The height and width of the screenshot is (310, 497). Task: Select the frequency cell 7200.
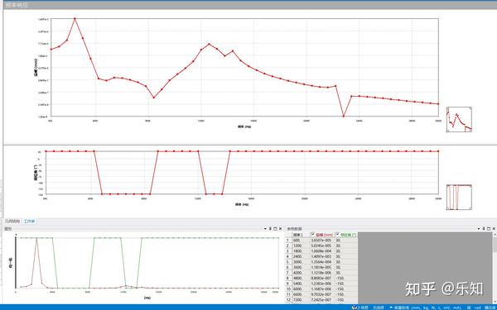click(302, 300)
